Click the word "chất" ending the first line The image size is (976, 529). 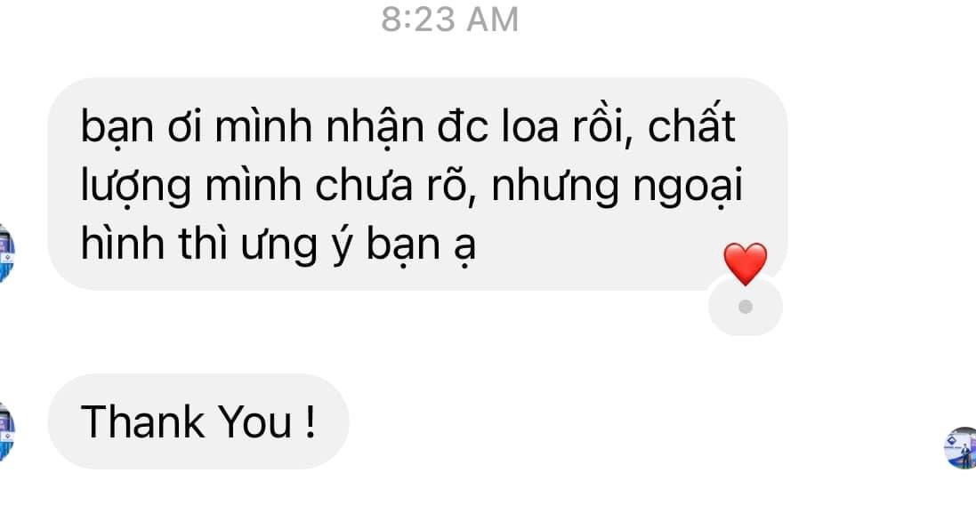point(691,124)
